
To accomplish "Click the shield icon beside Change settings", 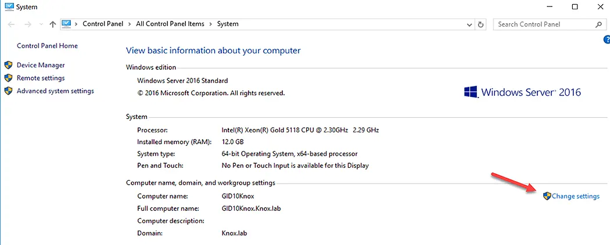I will point(547,196).
